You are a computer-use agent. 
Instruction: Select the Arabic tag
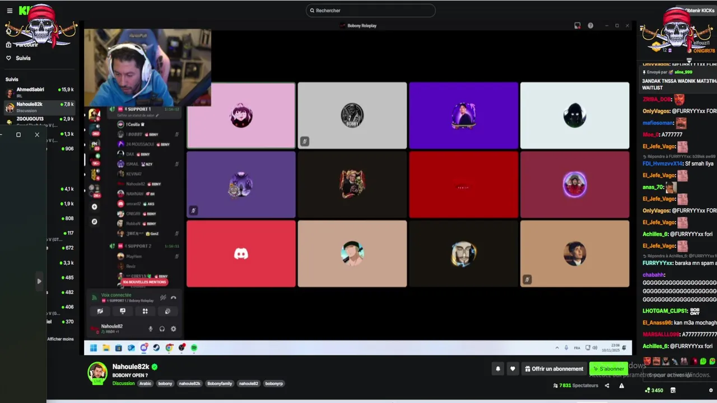coord(145,384)
